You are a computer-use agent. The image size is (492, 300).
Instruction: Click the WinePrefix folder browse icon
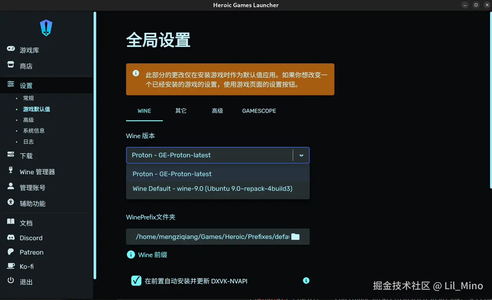pos(295,237)
